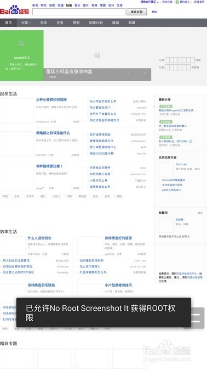Click the 地图 link in top bar
Screen dimensions: 207x369
[x=102, y=5]
